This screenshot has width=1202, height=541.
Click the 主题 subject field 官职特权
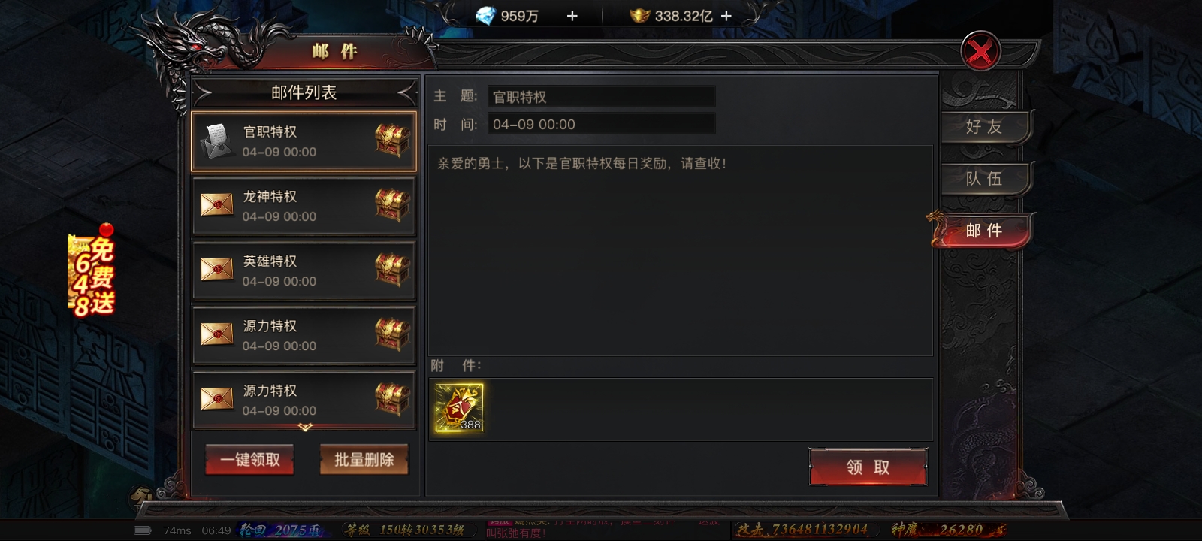pos(602,97)
